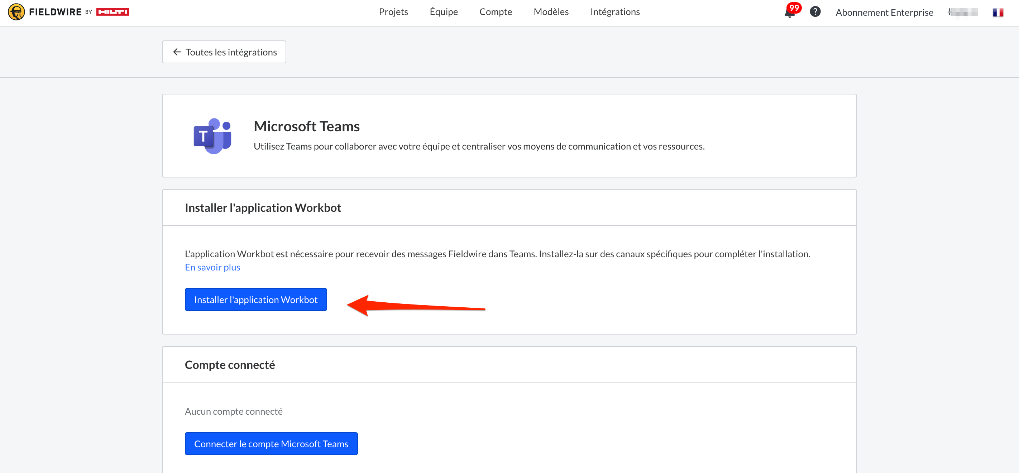The height and width of the screenshot is (473, 1019).
Task: Click the En savoir plus link
Action: (x=212, y=267)
